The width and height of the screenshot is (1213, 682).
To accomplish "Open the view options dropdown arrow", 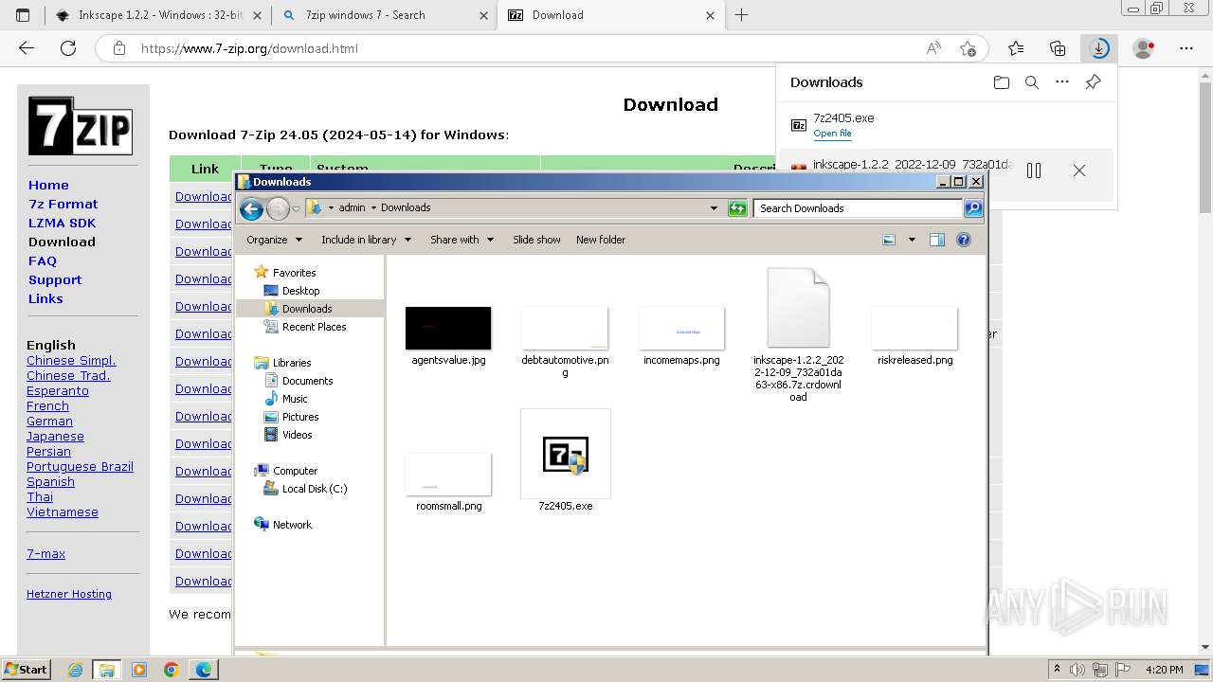I will coord(912,240).
